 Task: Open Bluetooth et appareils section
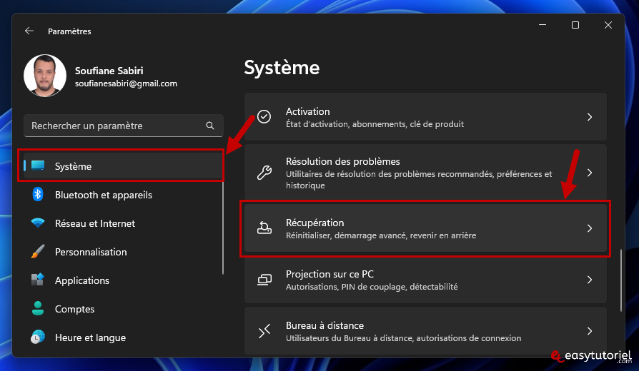(123, 195)
